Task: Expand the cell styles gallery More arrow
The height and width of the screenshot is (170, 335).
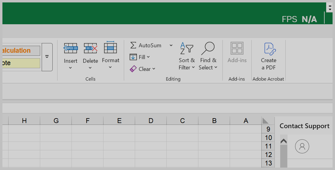Action: [x=47, y=57]
